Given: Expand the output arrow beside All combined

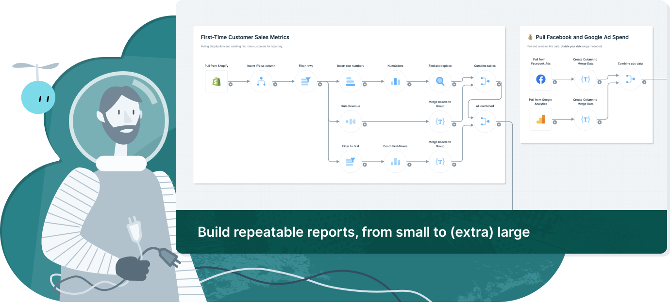Looking at the screenshot, I should click(499, 125).
